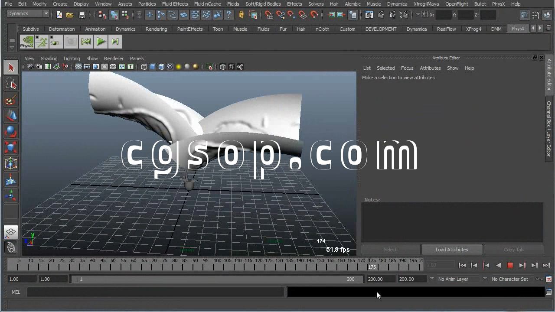Image resolution: width=555 pixels, height=312 pixels.
Task: Open the No Character Set dropdown arrow
Action: coord(485,279)
